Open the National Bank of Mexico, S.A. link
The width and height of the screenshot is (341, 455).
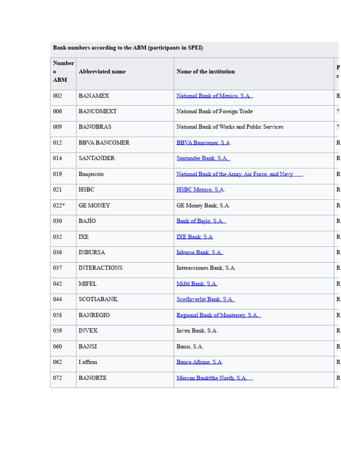coord(214,96)
